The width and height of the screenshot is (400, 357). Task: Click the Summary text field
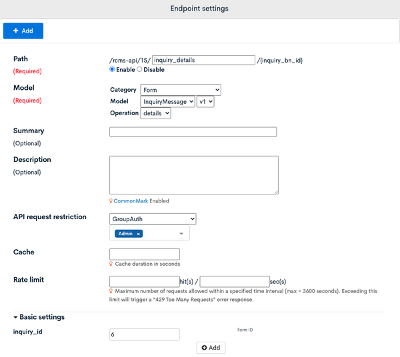(193, 132)
